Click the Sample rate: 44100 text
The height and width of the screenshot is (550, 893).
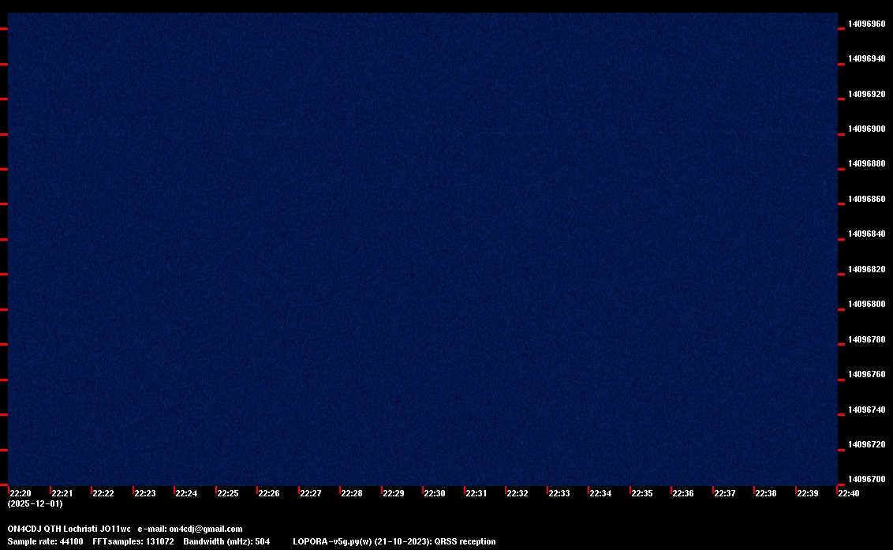point(45,541)
